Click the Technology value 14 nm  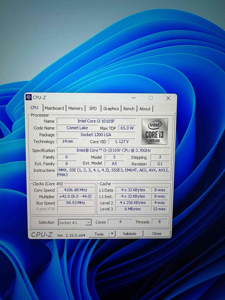68,142
